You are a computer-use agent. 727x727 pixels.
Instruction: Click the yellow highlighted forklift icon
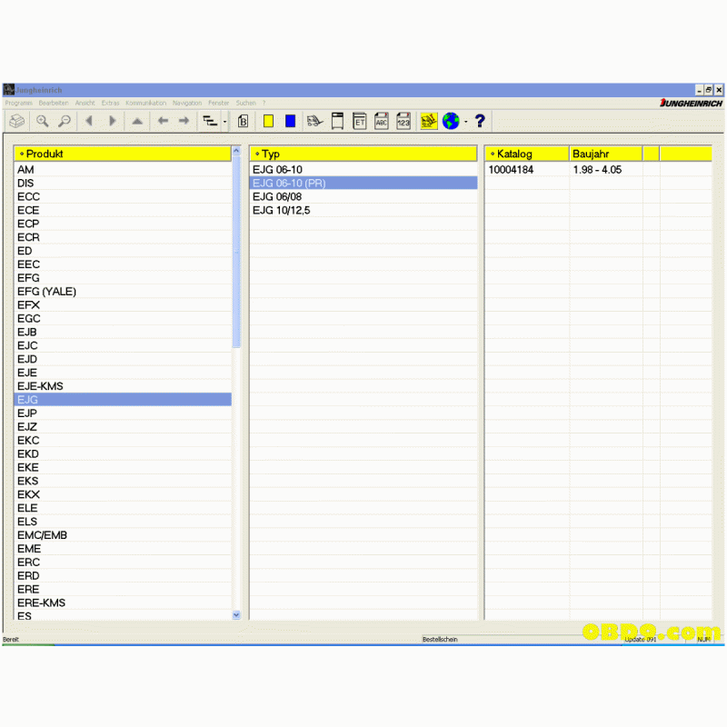429,122
